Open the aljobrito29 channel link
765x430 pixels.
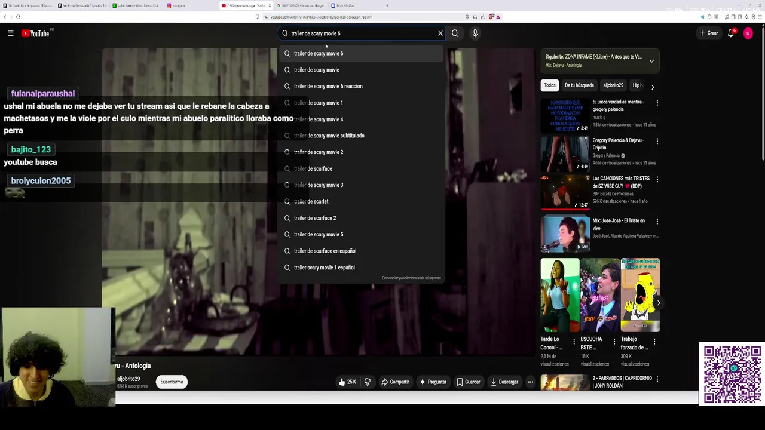pos(128,379)
